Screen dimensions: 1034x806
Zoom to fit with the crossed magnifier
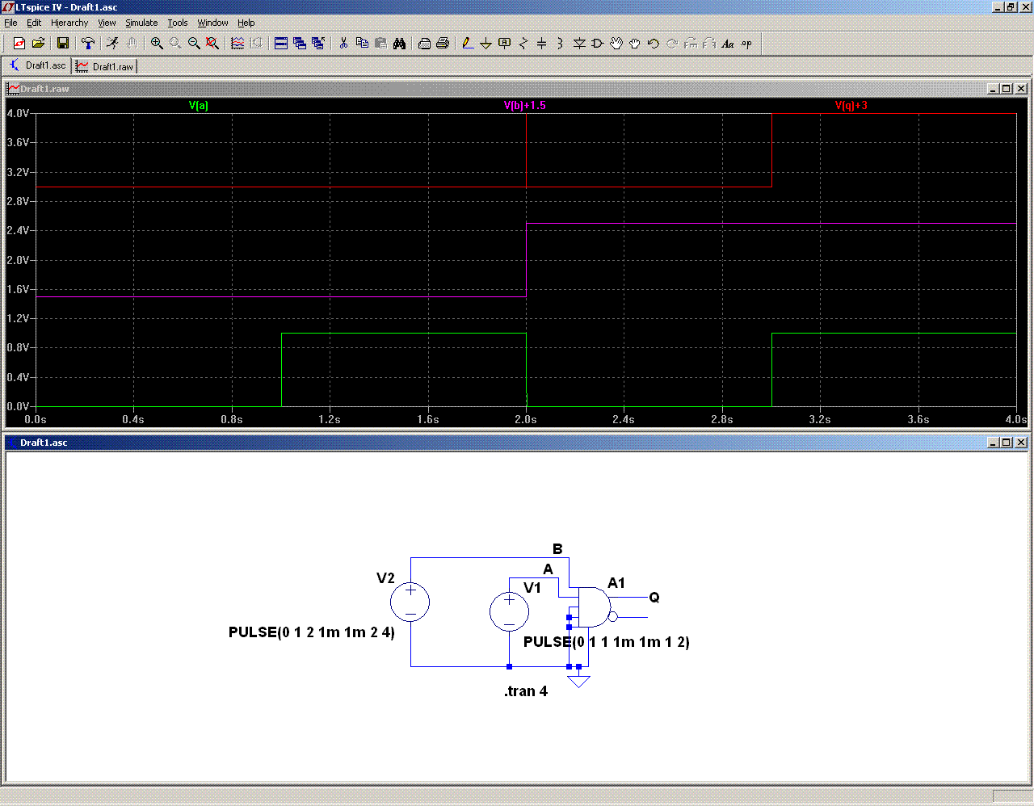point(212,44)
